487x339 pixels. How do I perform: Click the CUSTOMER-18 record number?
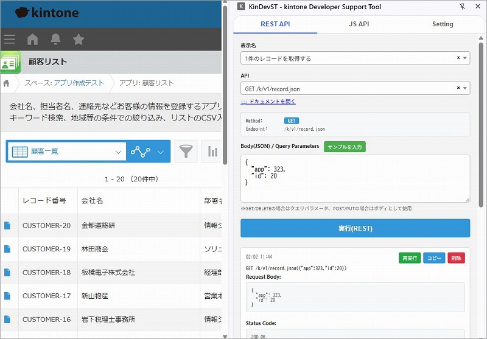click(x=47, y=272)
